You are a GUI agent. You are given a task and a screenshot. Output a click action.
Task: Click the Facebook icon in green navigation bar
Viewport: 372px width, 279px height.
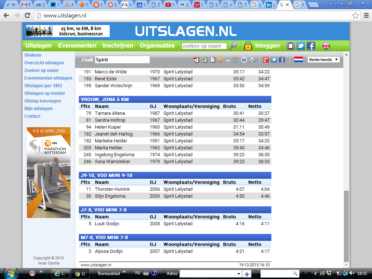point(311,46)
